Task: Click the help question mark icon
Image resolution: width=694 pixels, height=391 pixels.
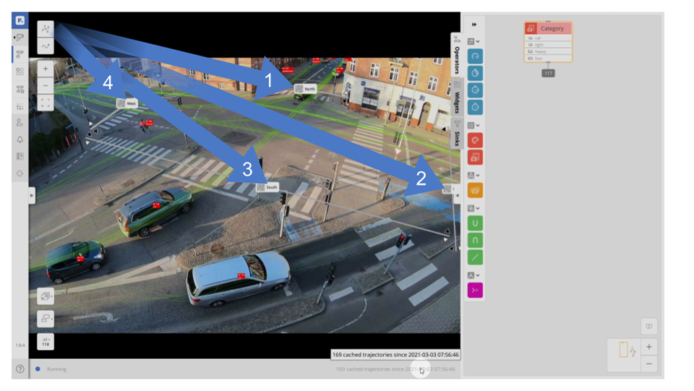Action: pyautogui.click(x=20, y=369)
